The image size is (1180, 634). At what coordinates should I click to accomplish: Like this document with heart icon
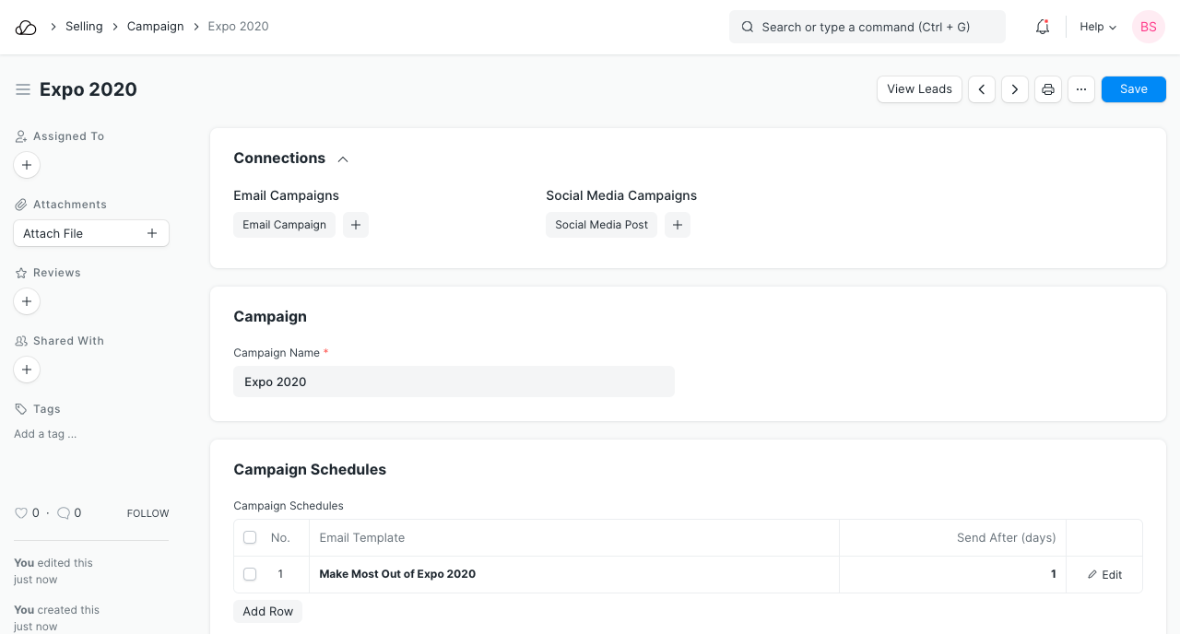pos(21,513)
